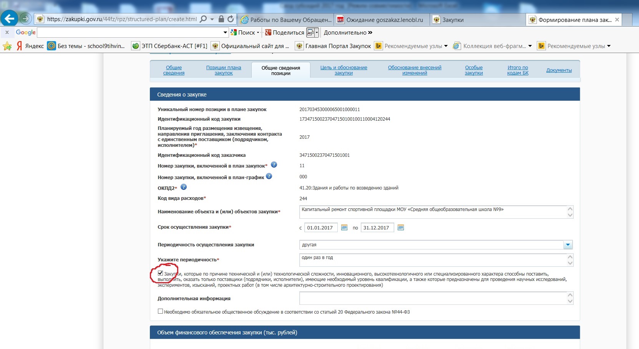Click Поделиться button in Google toolbar
The height and width of the screenshot is (349, 639).
click(x=284, y=33)
